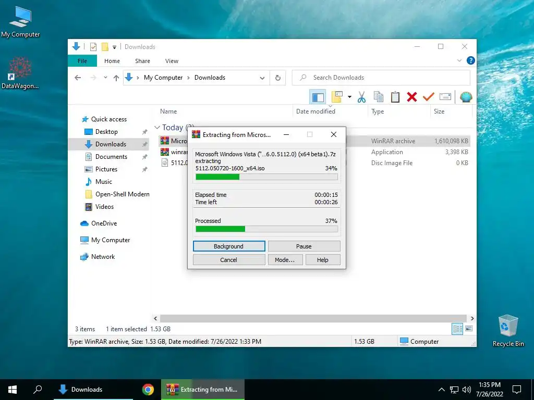The image size is (534, 400).
Task: Sort by the Type column header
Action: pyautogui.click(x=378, y=111)
